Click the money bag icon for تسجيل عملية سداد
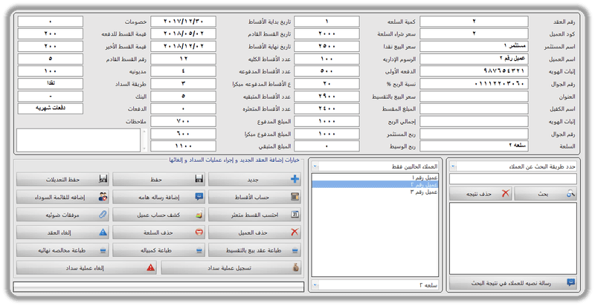 (295, 267)
